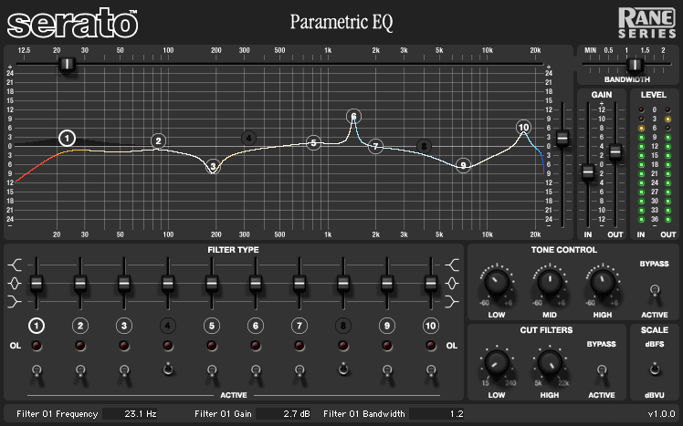Click EQ node 10 on the graph
Image resolution: width=683 pixels, height=426 pixels.
523,128
